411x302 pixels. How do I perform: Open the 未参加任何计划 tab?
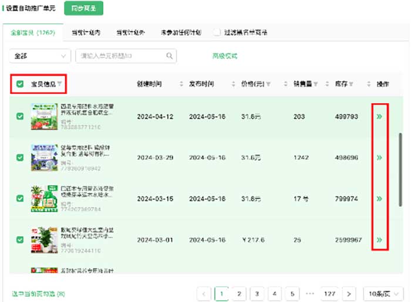click(x=181, y=33)
